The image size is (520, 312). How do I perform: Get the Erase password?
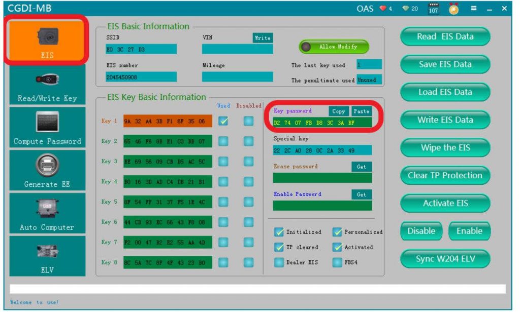(x=362, y=167)
